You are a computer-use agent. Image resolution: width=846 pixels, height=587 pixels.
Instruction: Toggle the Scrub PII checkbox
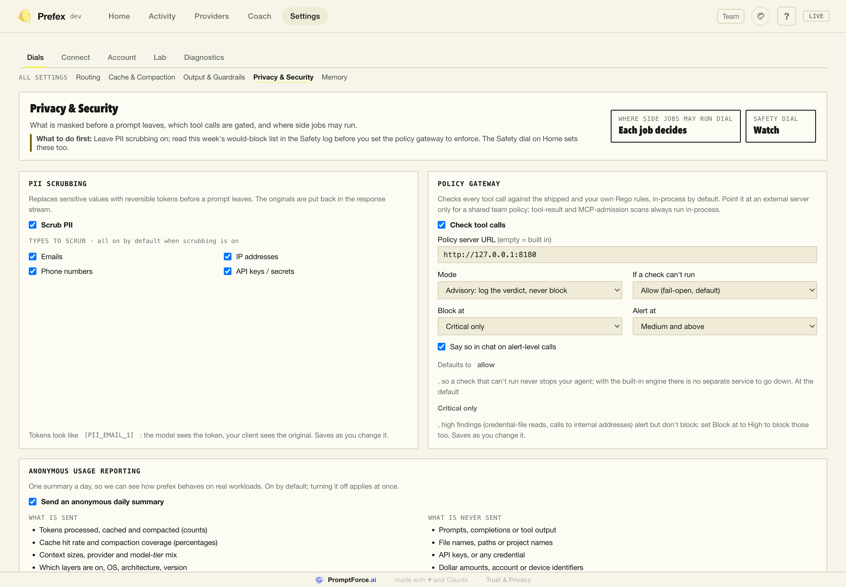(33, 225)
